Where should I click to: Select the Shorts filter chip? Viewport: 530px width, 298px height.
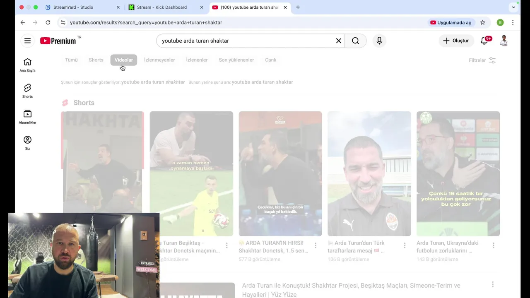point(96,60)
